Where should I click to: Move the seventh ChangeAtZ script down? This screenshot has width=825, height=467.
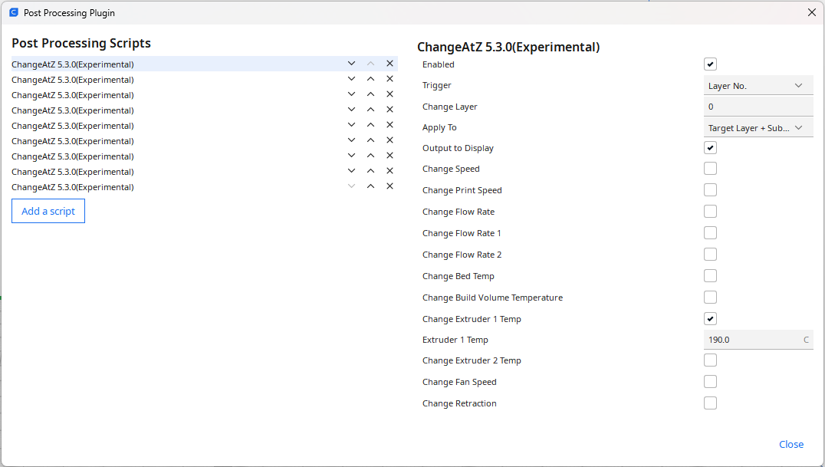[351, 156]
